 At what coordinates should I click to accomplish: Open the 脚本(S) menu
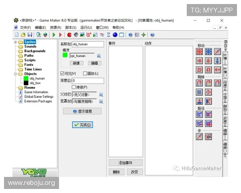[x=71, y=28]
